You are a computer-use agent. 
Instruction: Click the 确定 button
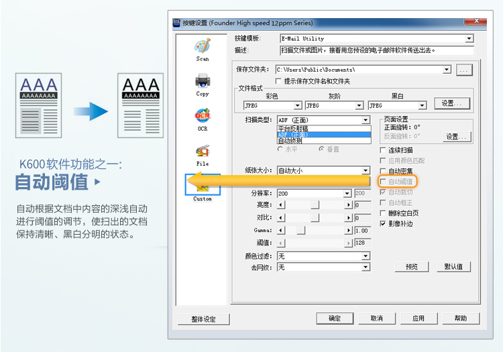335,318
